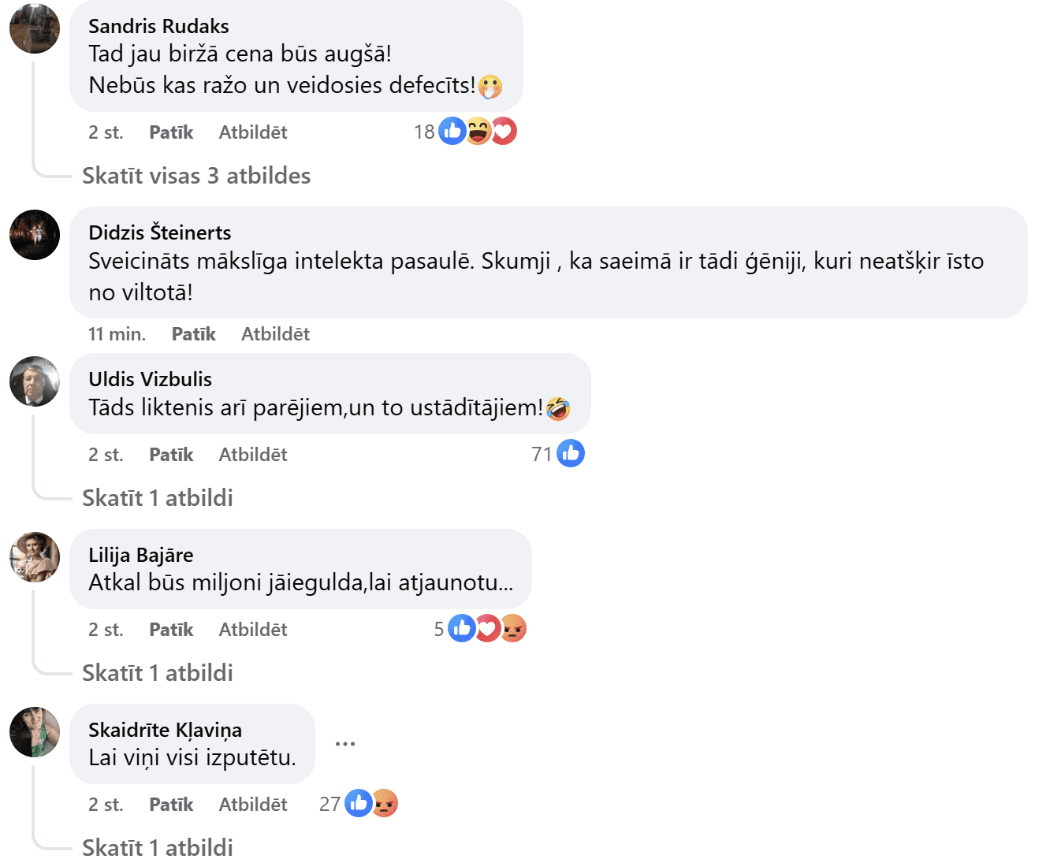
Task: Open the three-dot menu beside Skaidrīte Kļaviņa's comment
Action: [345, 743]
